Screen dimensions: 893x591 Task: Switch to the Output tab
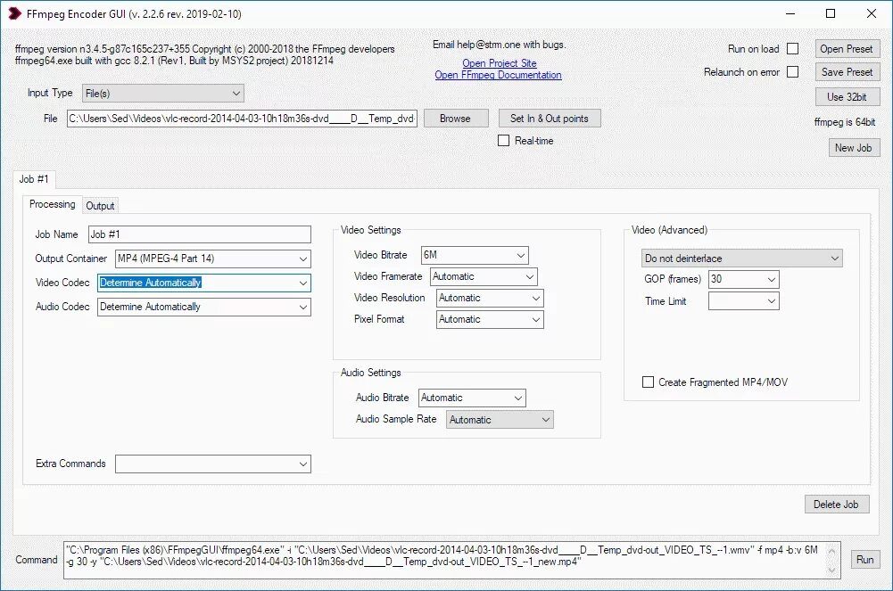click(100, 206)
